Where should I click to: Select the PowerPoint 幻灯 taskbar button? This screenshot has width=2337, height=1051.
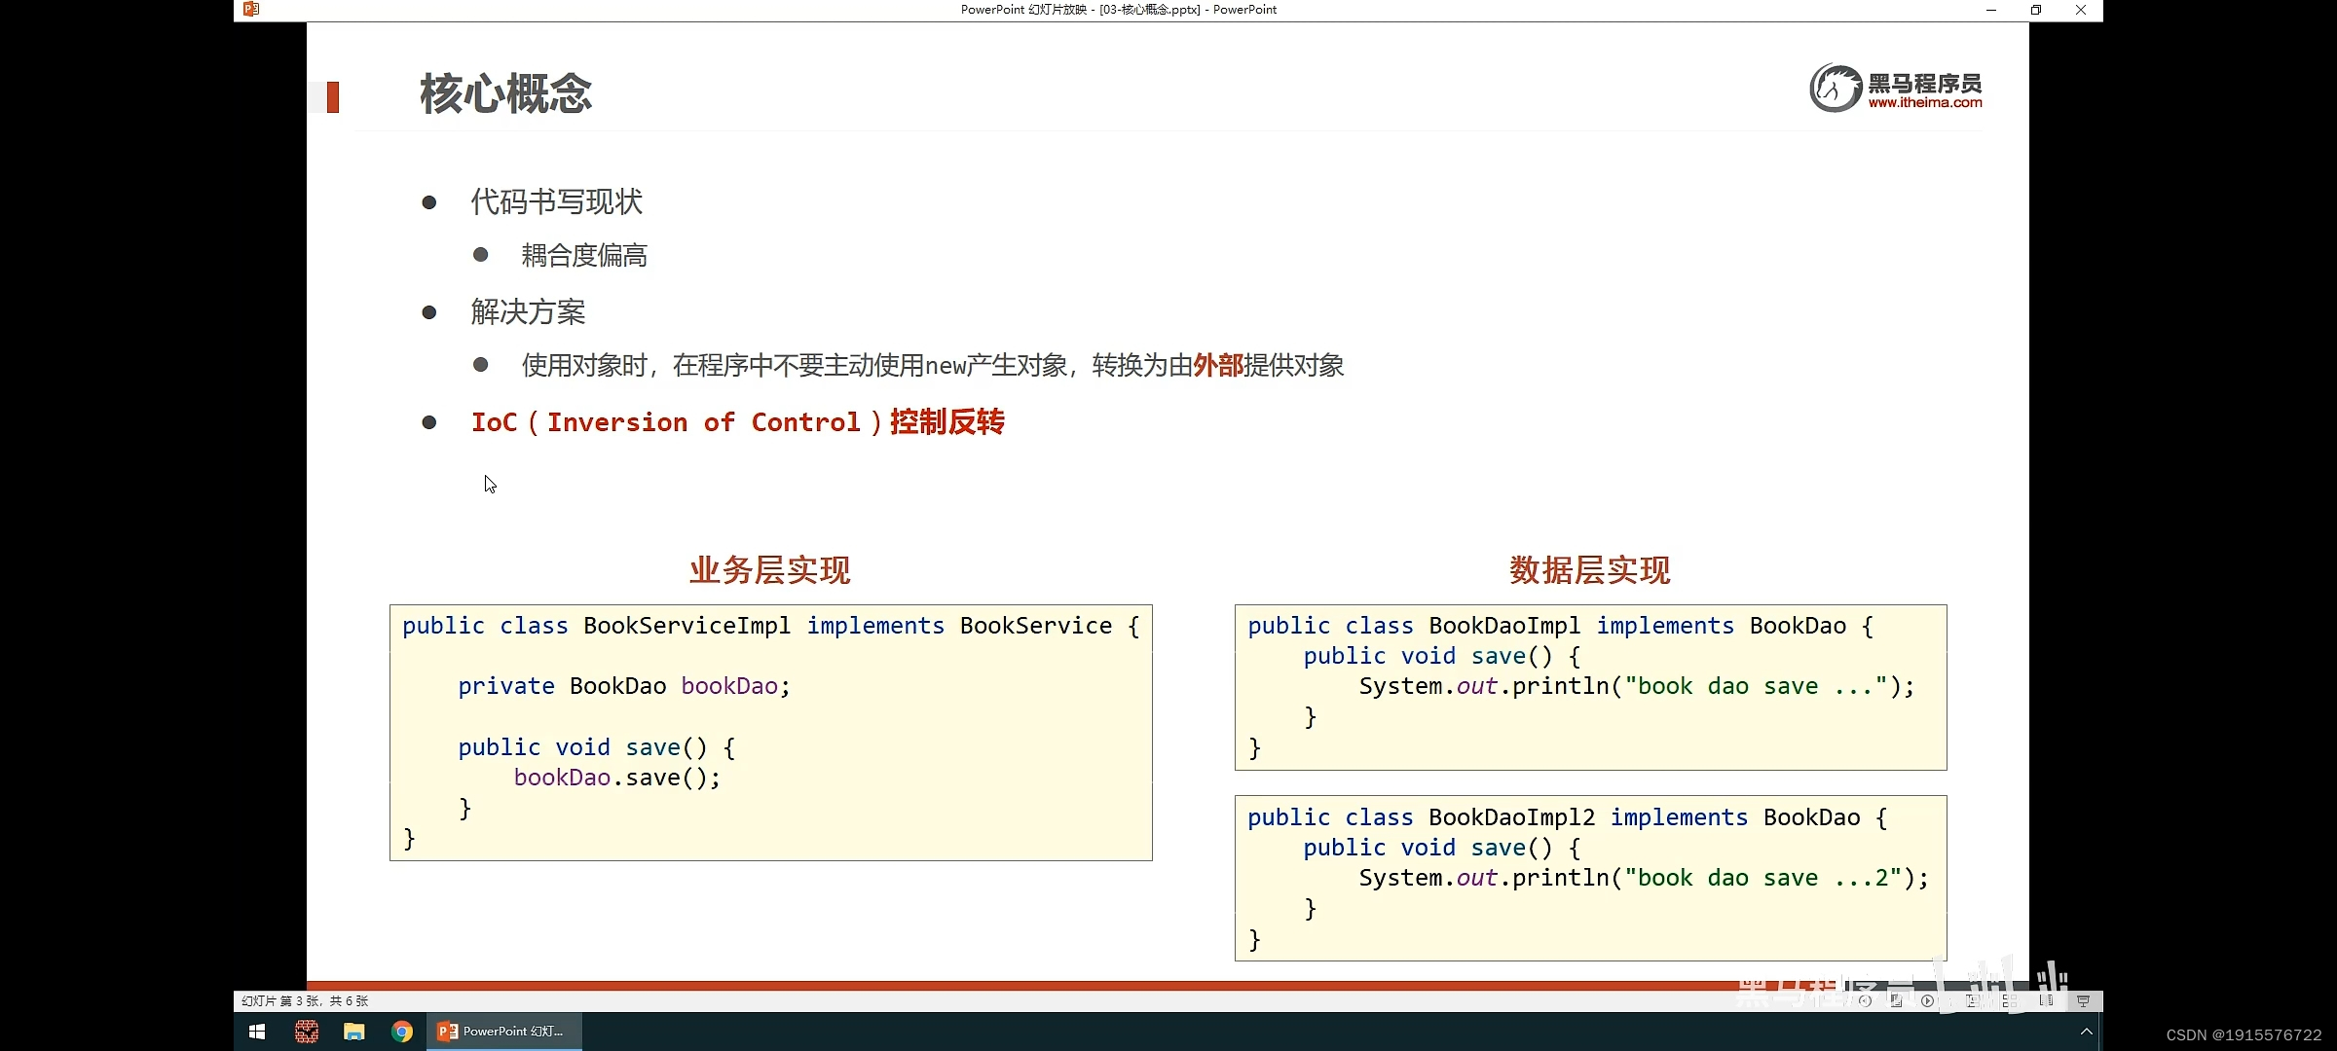503,1032
